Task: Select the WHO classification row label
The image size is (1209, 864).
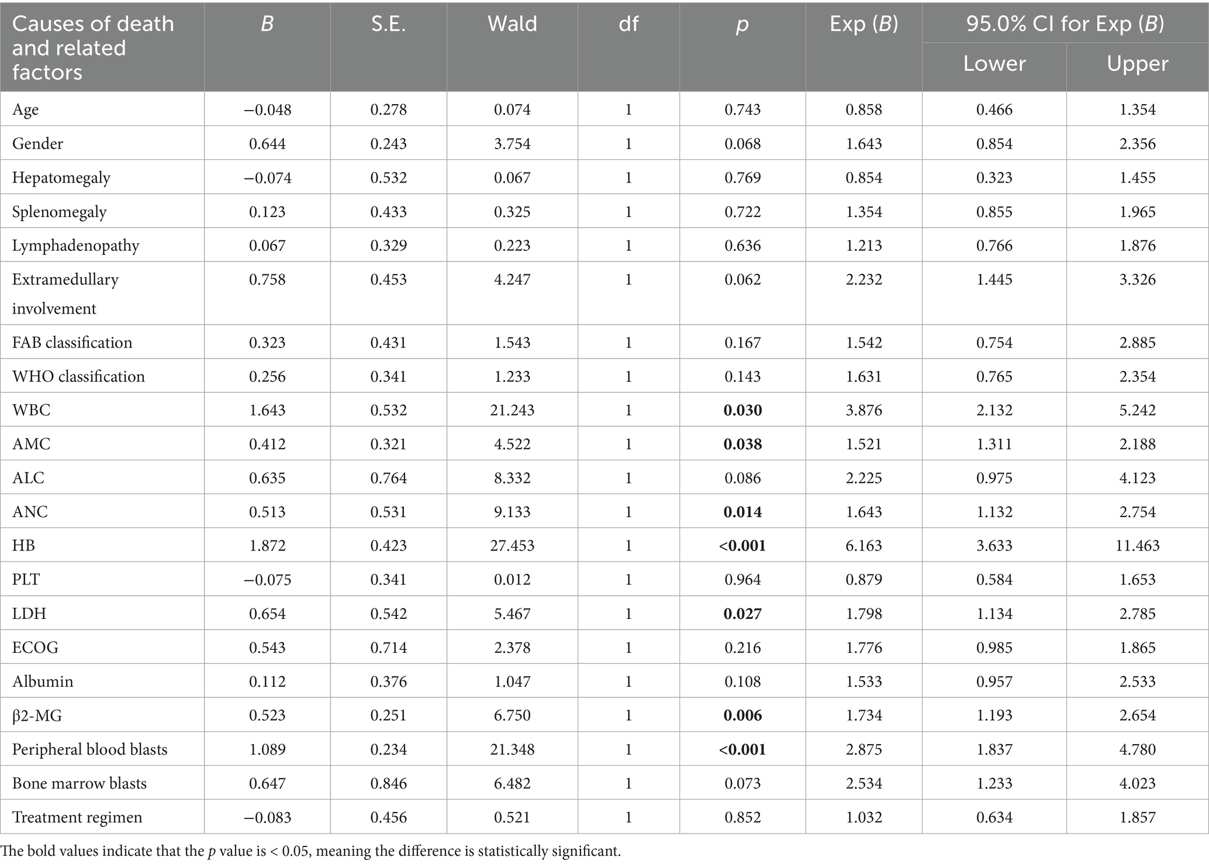Action: 78,376
